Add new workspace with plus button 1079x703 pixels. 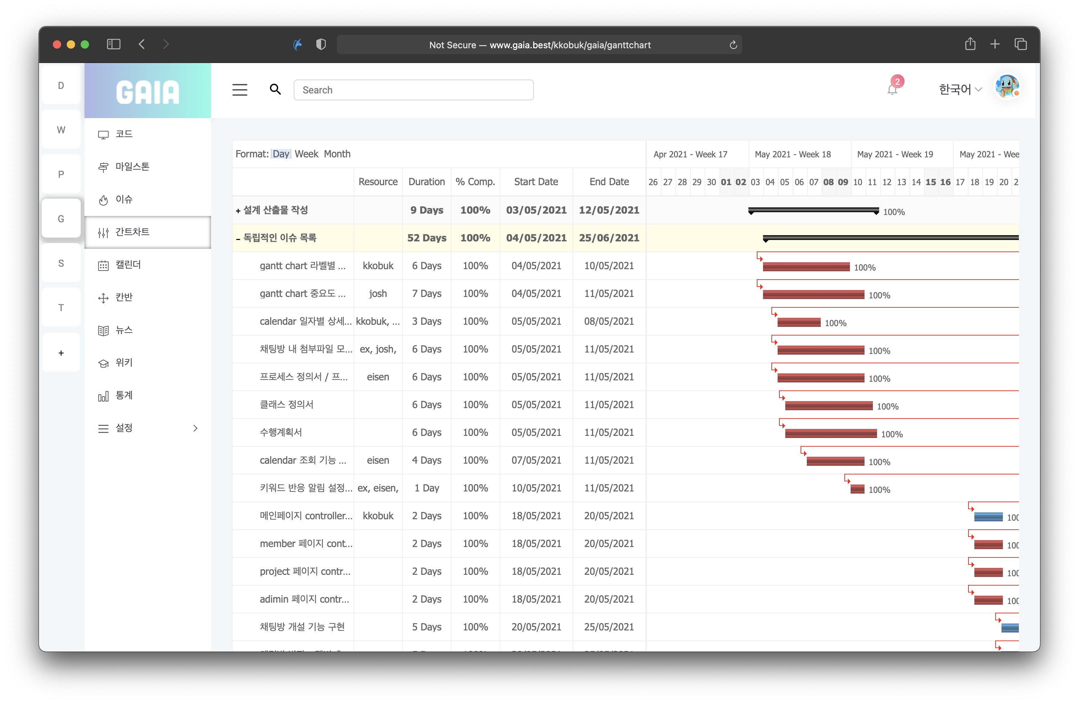click(61, 353)
